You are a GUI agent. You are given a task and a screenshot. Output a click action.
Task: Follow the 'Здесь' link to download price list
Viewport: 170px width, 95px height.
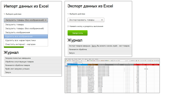click(94, 46)
